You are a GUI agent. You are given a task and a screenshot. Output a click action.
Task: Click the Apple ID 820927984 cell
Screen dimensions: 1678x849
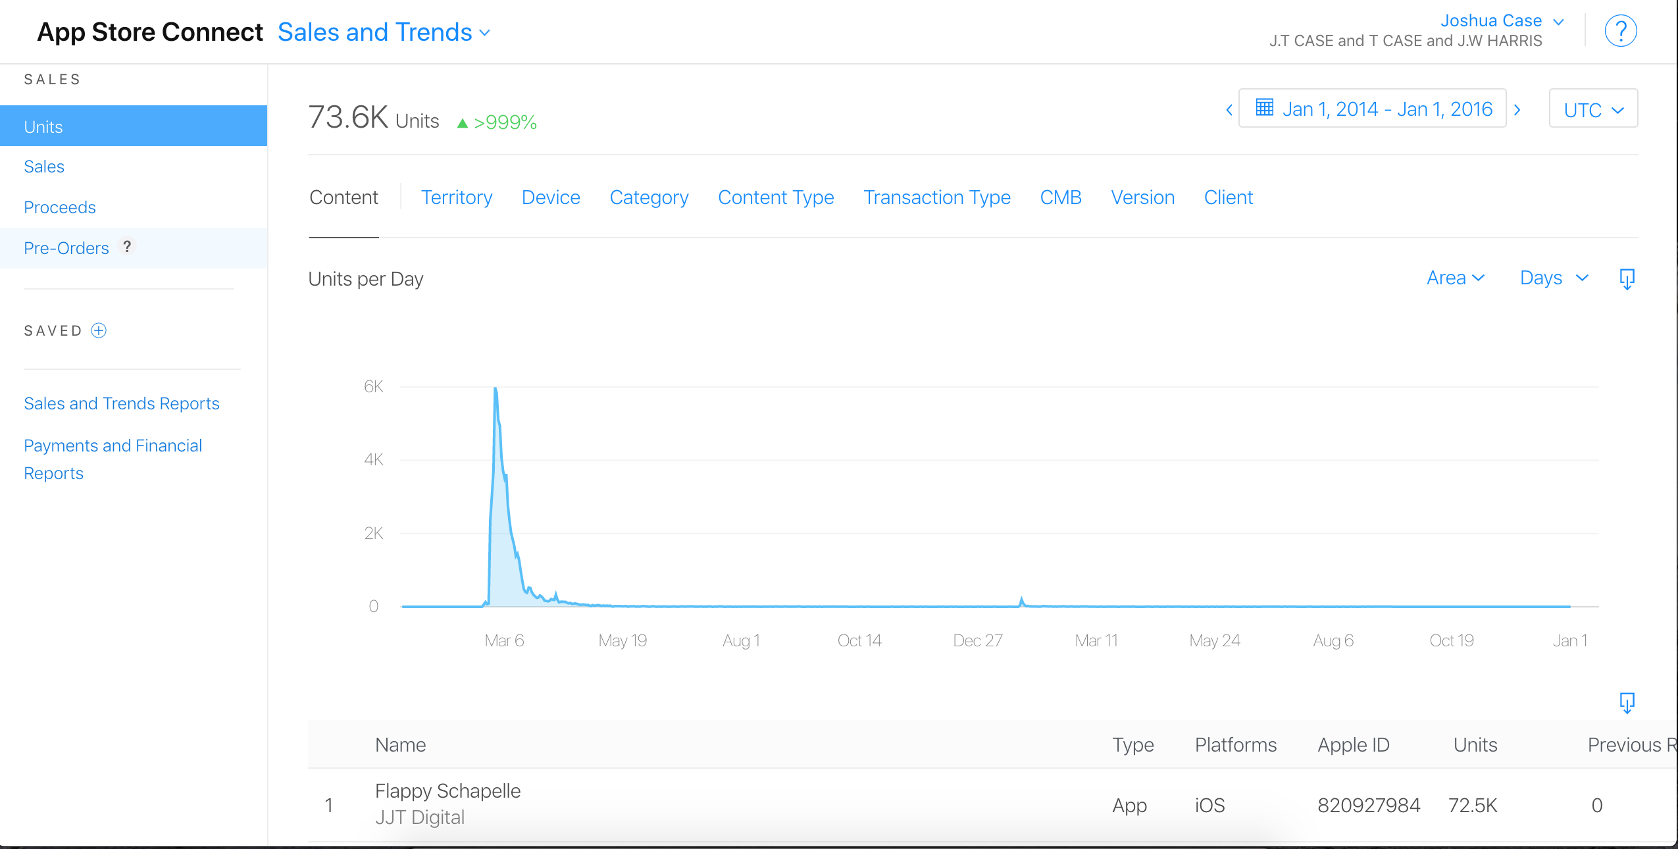[x=1369, y=806]
